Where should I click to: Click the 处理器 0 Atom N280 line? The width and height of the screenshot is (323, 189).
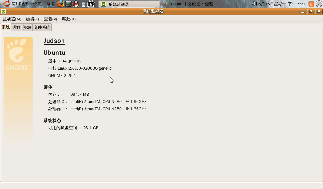point(97,102)
